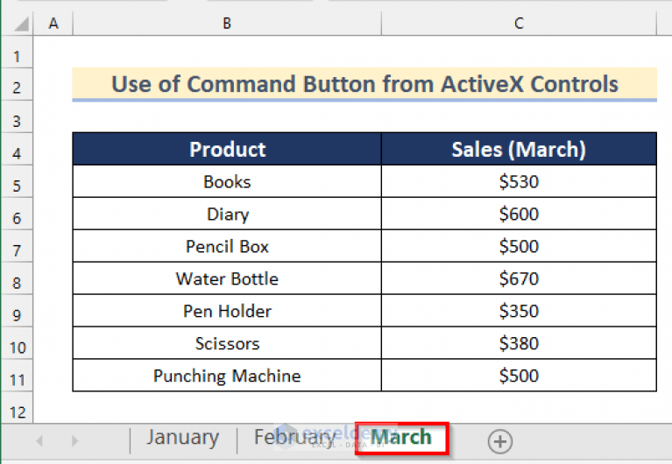Select column C header
This screenshot has height=464, width=672.
(x=519, y=23)
